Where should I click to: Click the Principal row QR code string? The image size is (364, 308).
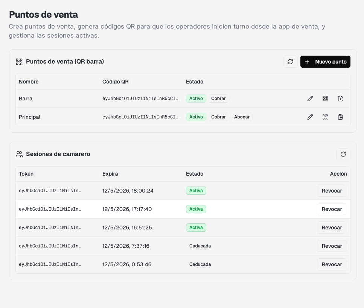(x=140, y=117)
